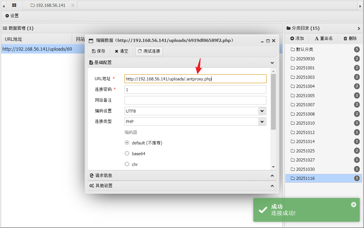Dismiss the 连接成功 success notification
Viewport: 364px width, 228px height.
pos(353,204)
